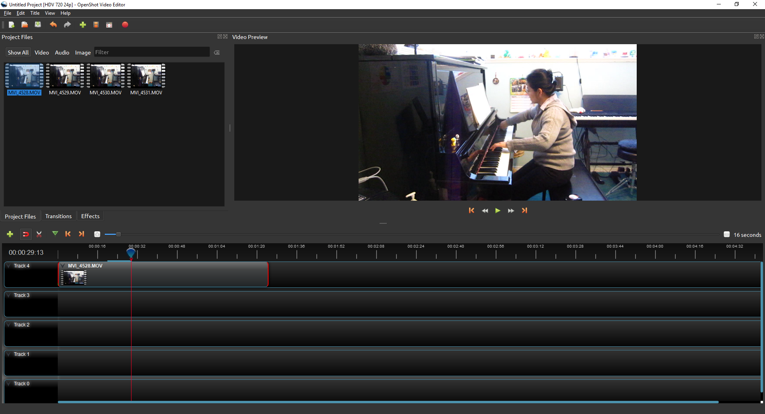The width and height of the screenshot is (765, 414).
Task: Jump to start in video preview
Action: [471, 211]
